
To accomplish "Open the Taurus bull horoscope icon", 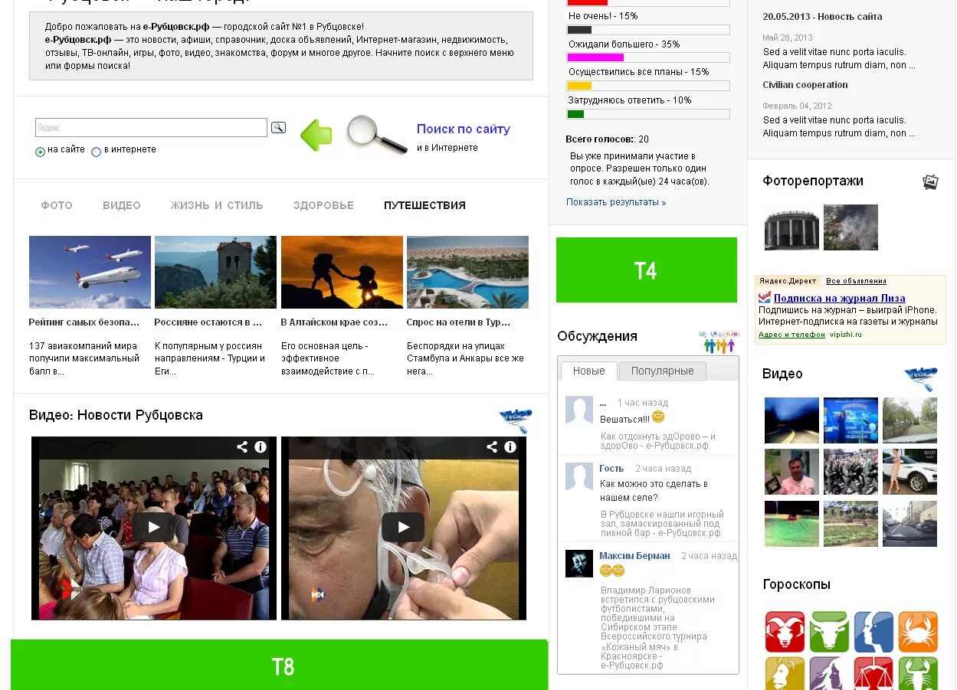I will click(x=829, y=632).
